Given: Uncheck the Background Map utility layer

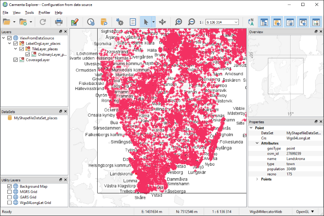Looking at the screenshot, I should [10, 186].
